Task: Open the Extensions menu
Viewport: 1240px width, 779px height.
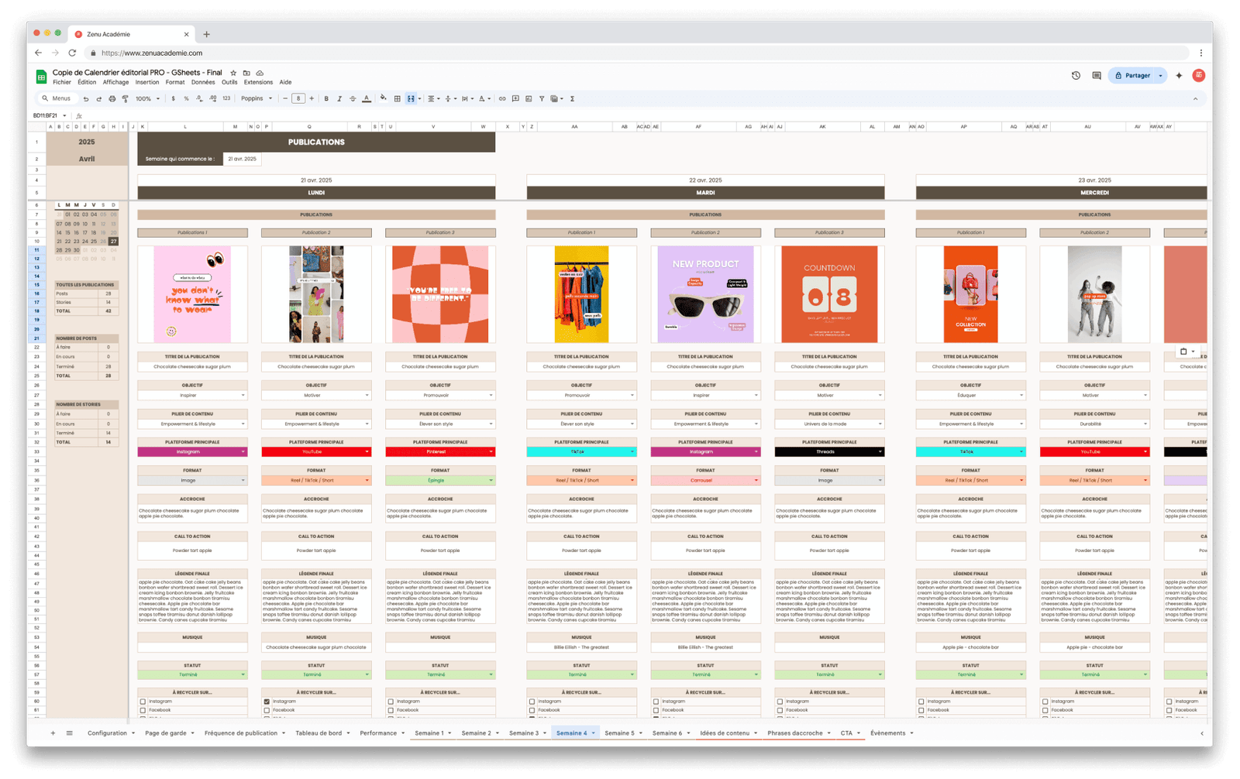Action: click(258, 82)
